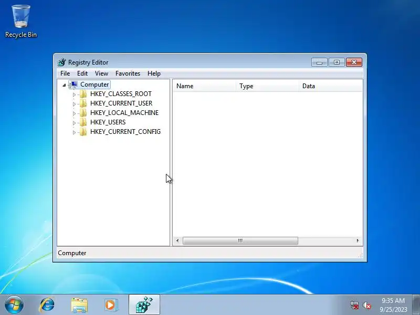Click the Show Desktop strip
This screenshot has width=420, height=315.
(416, 305)
